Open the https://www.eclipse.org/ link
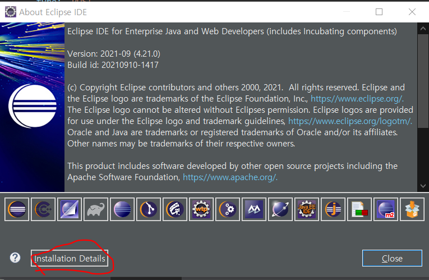Viewport: 429px width, 280px height. click(x=357, y=99)
